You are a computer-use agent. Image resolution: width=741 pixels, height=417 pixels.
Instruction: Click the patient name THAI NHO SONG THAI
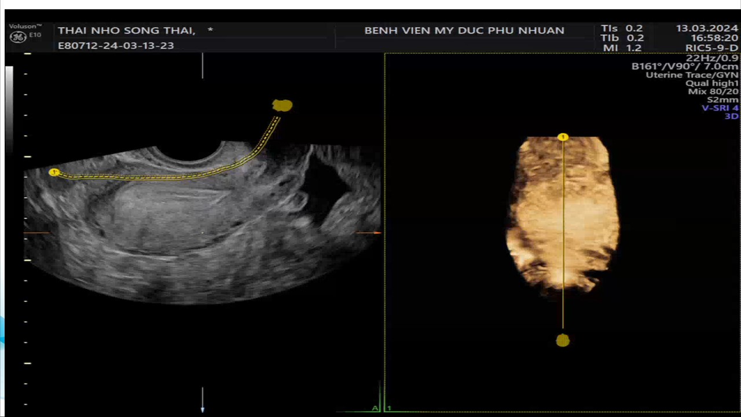(x=126, y=30)
